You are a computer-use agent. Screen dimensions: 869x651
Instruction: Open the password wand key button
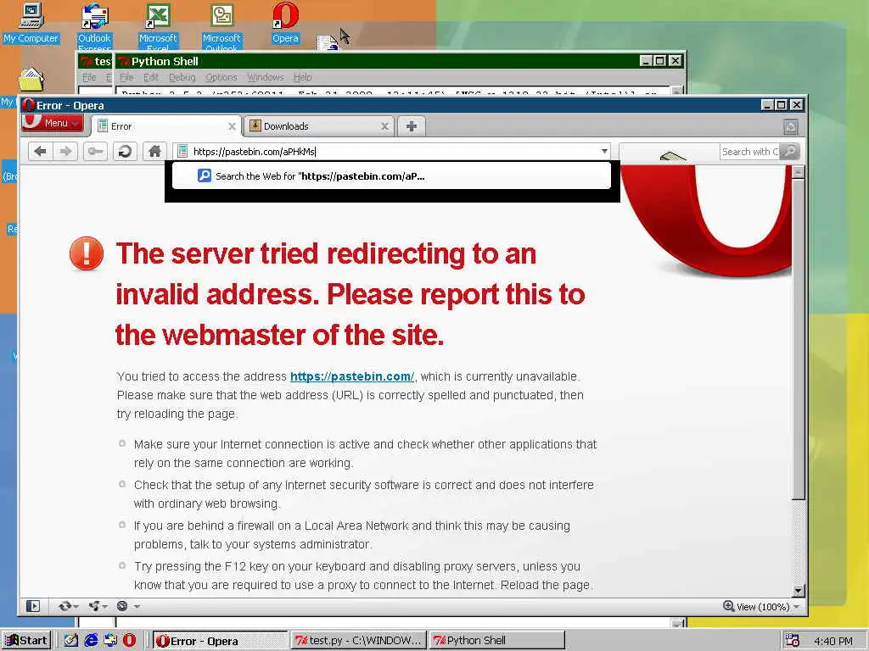pos(95,151)
